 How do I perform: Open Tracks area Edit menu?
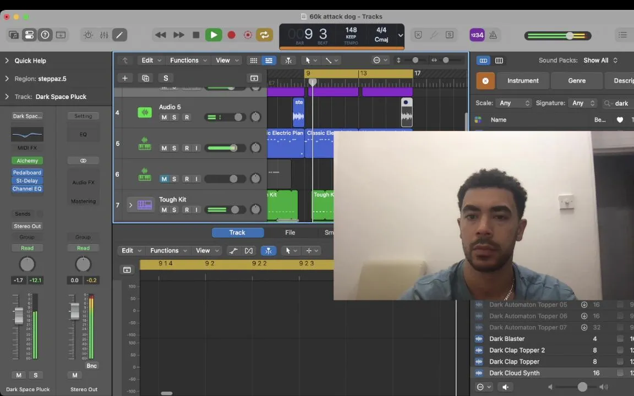151,60
